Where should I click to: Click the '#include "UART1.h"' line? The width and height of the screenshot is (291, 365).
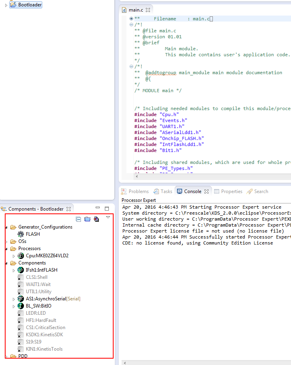pos(159,126)
